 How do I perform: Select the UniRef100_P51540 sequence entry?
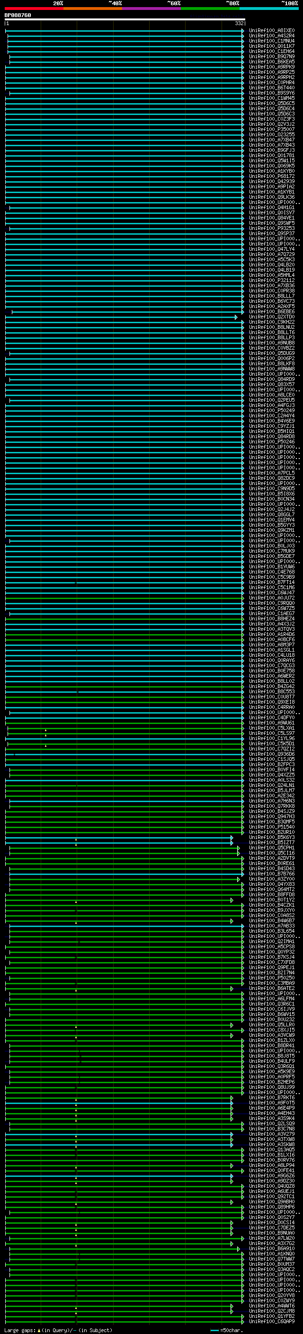point(271,827)
